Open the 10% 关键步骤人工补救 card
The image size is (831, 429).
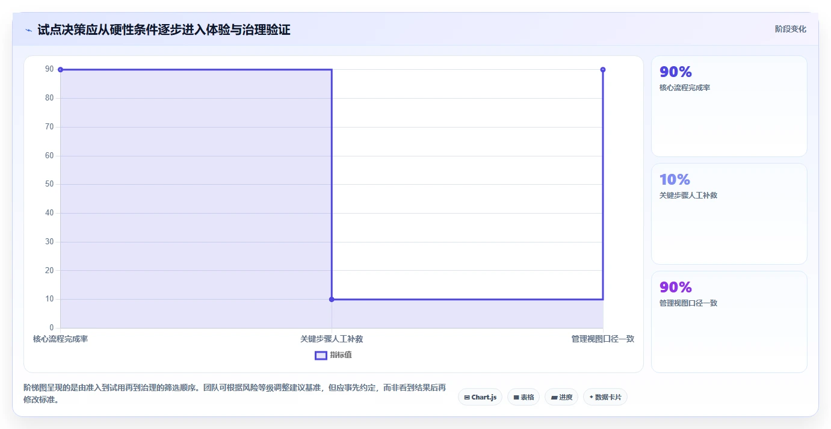[x=729, y=214]
